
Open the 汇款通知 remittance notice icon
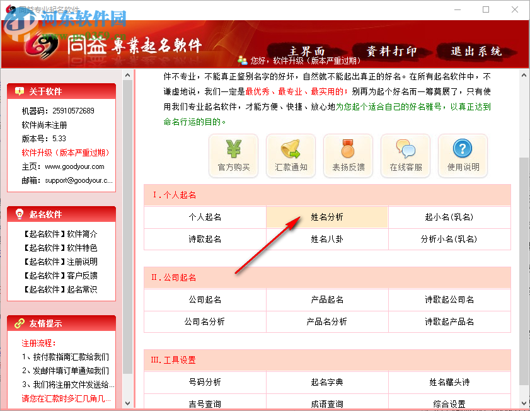point(291,155)
